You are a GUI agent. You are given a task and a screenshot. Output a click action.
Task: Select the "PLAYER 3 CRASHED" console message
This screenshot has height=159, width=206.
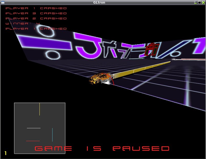pyautogui.click(x=36, y=13)
